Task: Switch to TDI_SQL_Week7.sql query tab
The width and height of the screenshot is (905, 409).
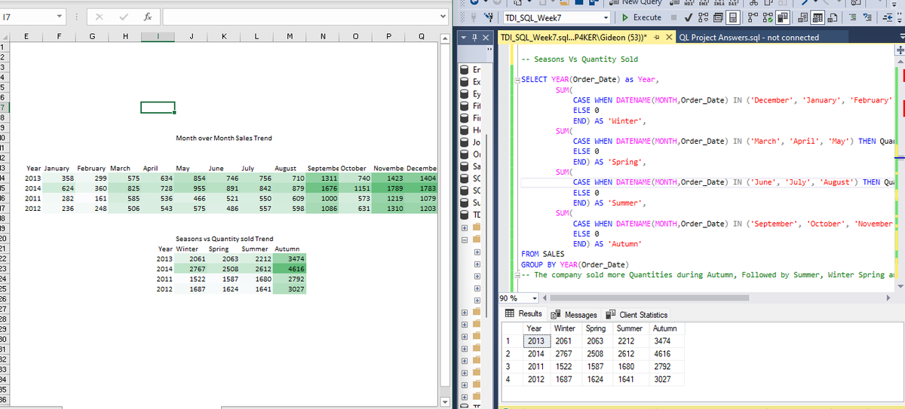Action: coord(574,38)
